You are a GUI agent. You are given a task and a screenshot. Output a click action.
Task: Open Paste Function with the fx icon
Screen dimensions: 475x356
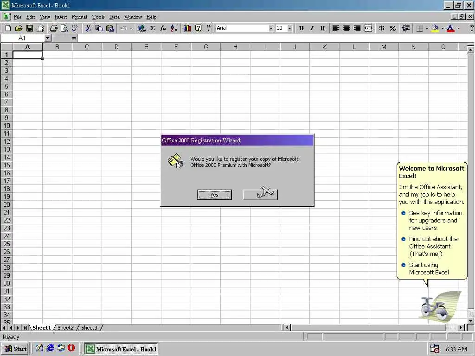click(163, 28)
